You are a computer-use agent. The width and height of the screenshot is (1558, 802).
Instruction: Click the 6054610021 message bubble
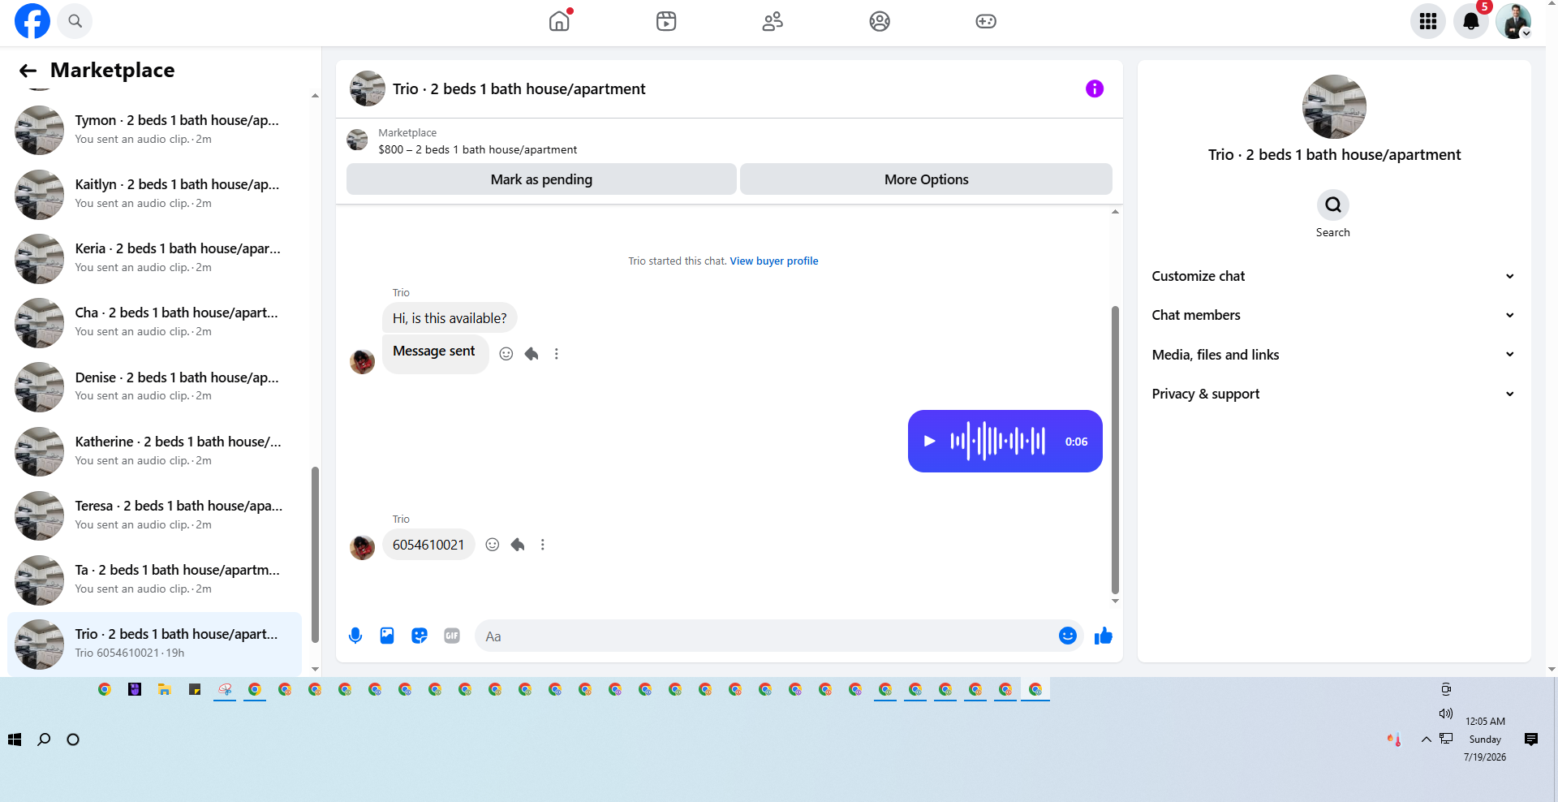428,545
